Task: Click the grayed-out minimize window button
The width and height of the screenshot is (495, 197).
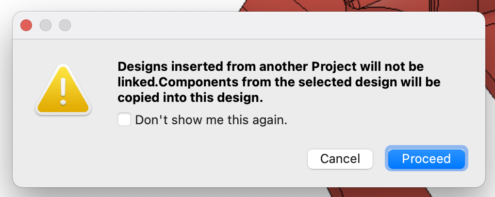Action: 46,25
